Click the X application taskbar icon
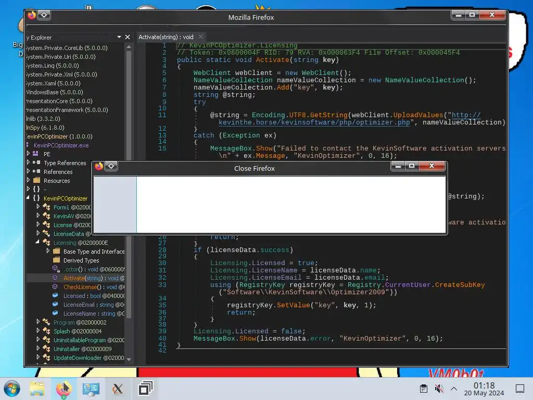Screen dimensions: 533x400 click(118, 389)
